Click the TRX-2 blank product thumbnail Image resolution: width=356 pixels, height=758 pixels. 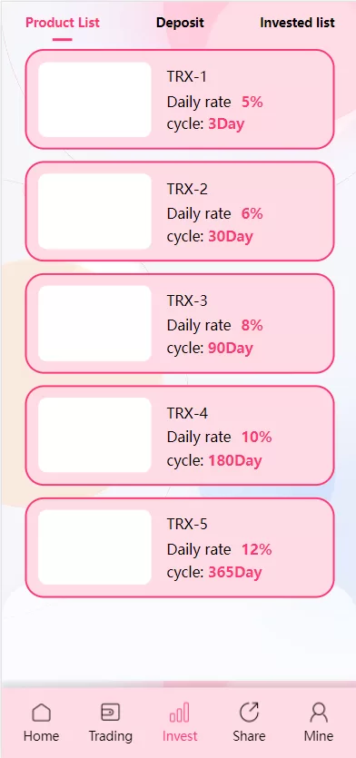pyautogui.click(x=94, y=212)
